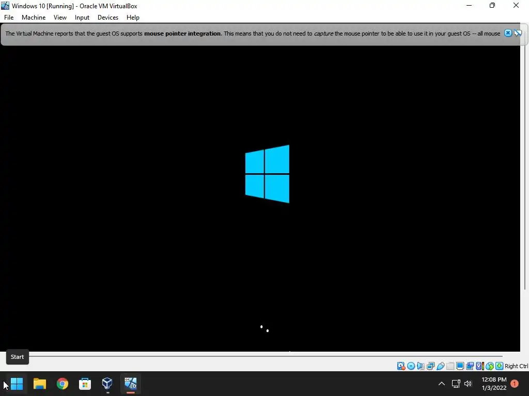The width and height of the screenshot is (529, 396).
Task: Click the network adapters status icon
Action: pyautogui.click(x=430, y=366)
